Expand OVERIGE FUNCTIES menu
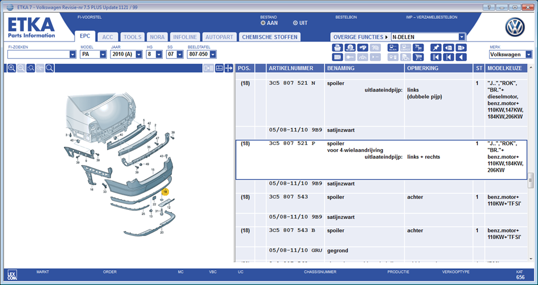 coord(360,37)
